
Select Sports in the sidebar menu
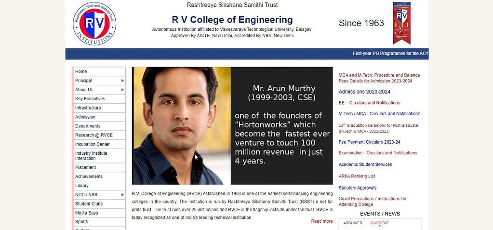tap(99, 222)
